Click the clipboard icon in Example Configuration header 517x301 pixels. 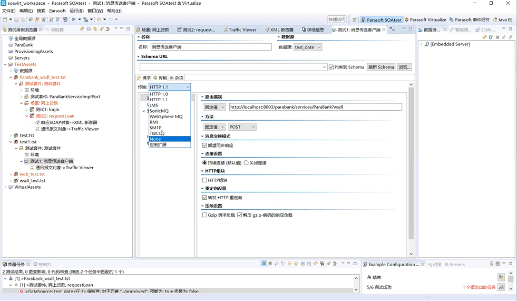tap(491, 264)
